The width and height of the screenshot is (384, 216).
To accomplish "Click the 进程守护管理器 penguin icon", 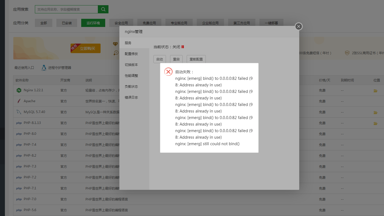I will point(44,68).
